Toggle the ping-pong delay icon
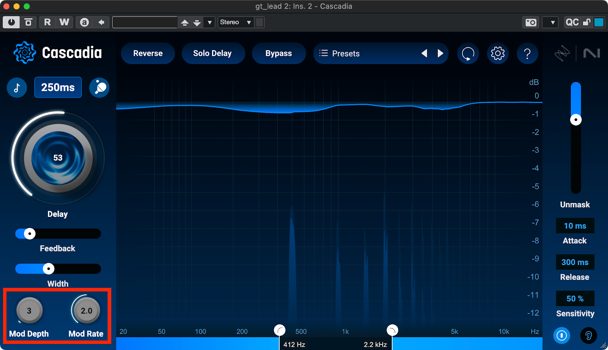Viewport: 608px width, 350px height. [x=100, y=88]
